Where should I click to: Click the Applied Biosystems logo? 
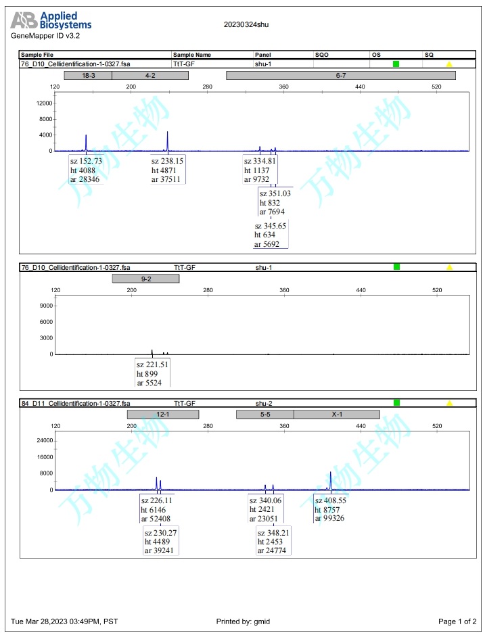[51, 20]
